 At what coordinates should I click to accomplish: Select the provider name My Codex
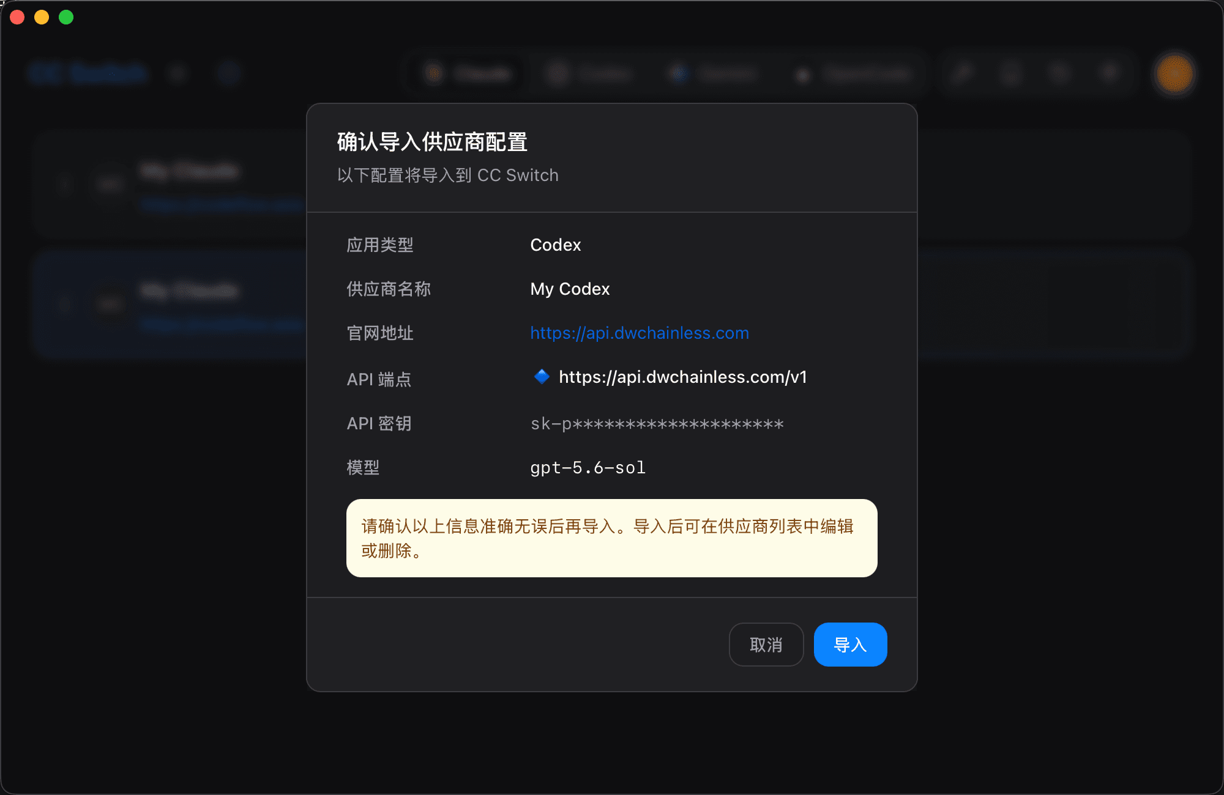[x=570, y=289]
